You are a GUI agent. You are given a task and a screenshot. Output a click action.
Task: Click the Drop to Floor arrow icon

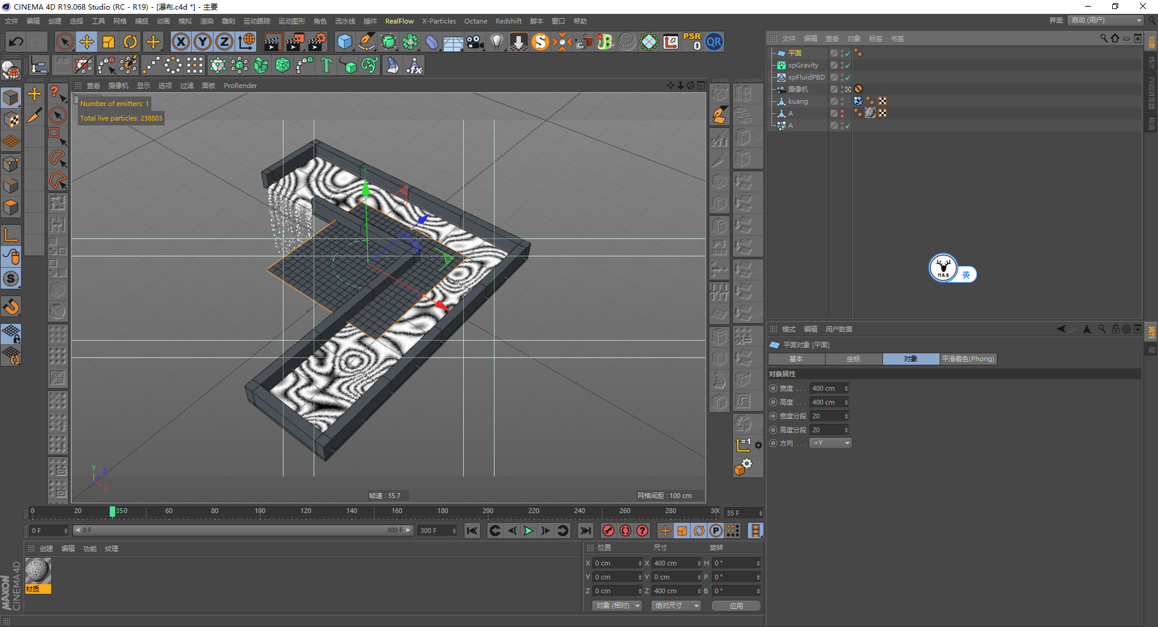point(519,42)
